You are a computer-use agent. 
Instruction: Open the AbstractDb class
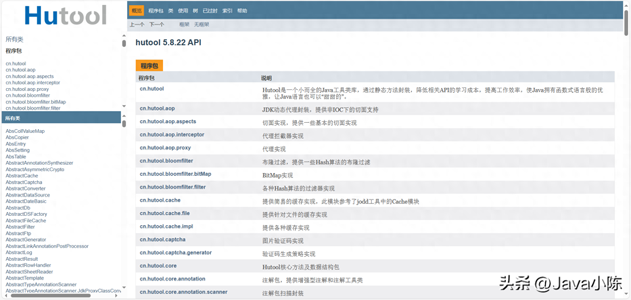tap(18, 208)
